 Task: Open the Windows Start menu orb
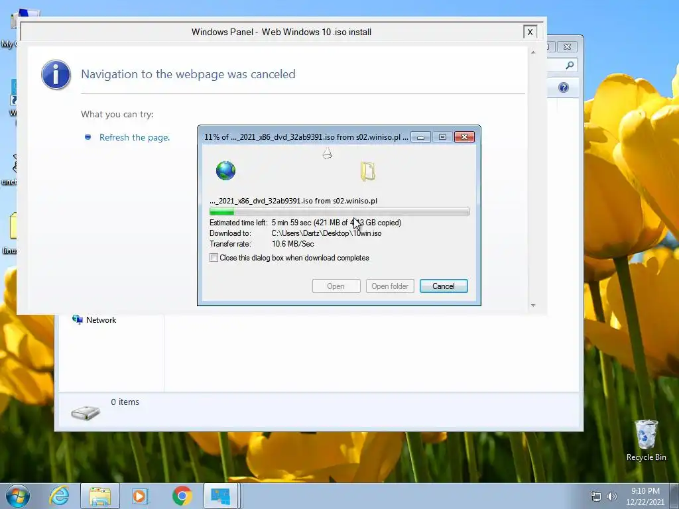(x=18, y=496)
